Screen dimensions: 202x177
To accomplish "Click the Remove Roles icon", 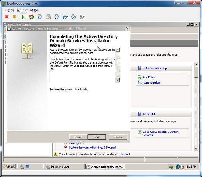I will (x=139, y=82).
